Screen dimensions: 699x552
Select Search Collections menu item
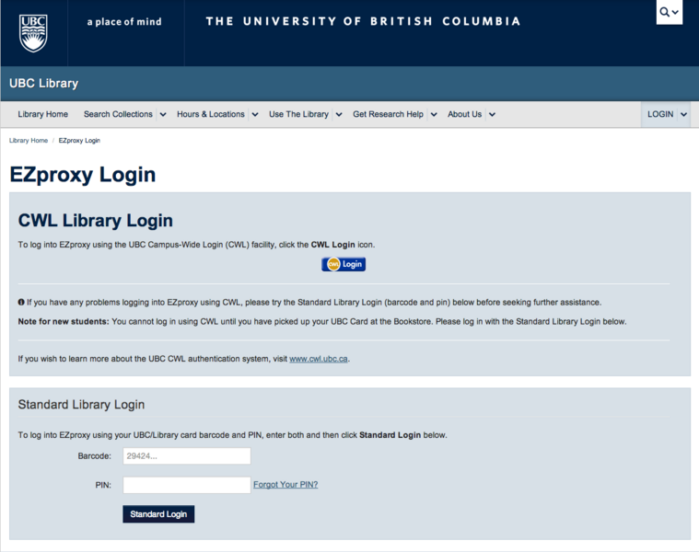tap(118, 115)
